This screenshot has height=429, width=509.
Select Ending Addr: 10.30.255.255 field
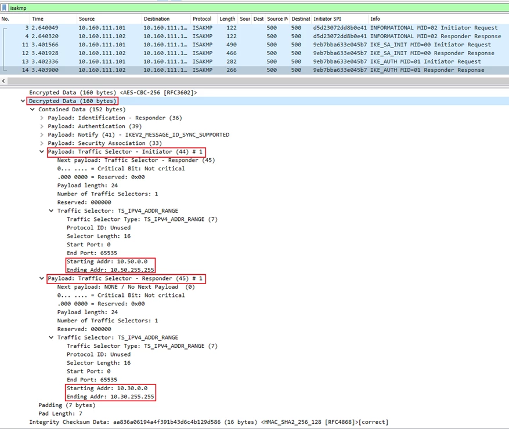pyautogui.click(x=110, y=397)
